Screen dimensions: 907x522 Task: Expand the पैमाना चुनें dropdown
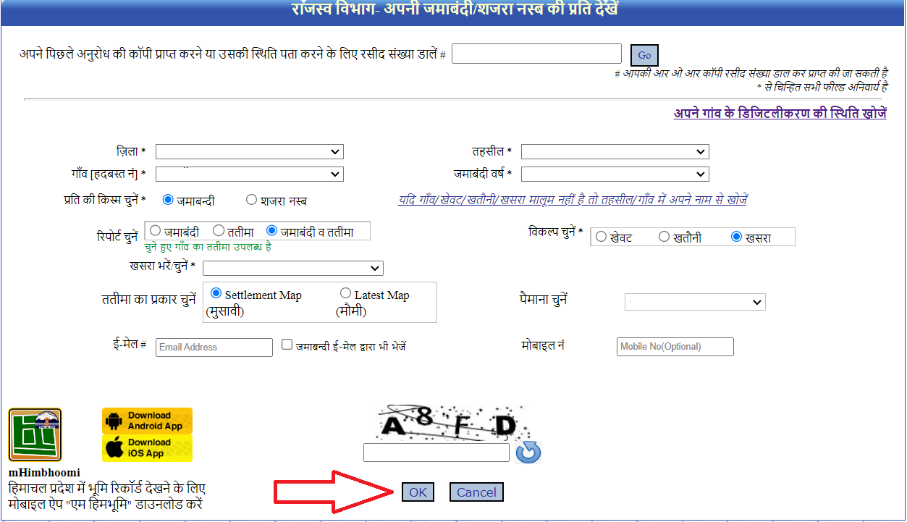point(694,302)
